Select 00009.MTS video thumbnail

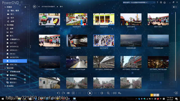coord(104,19)
